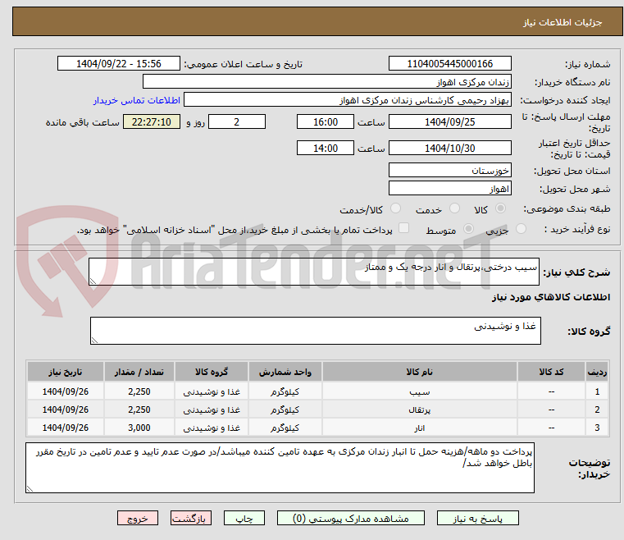Select the متوسط purchase type radio
Image resolution: width=624 pixels, height=540 pixels.
point(468,229)
